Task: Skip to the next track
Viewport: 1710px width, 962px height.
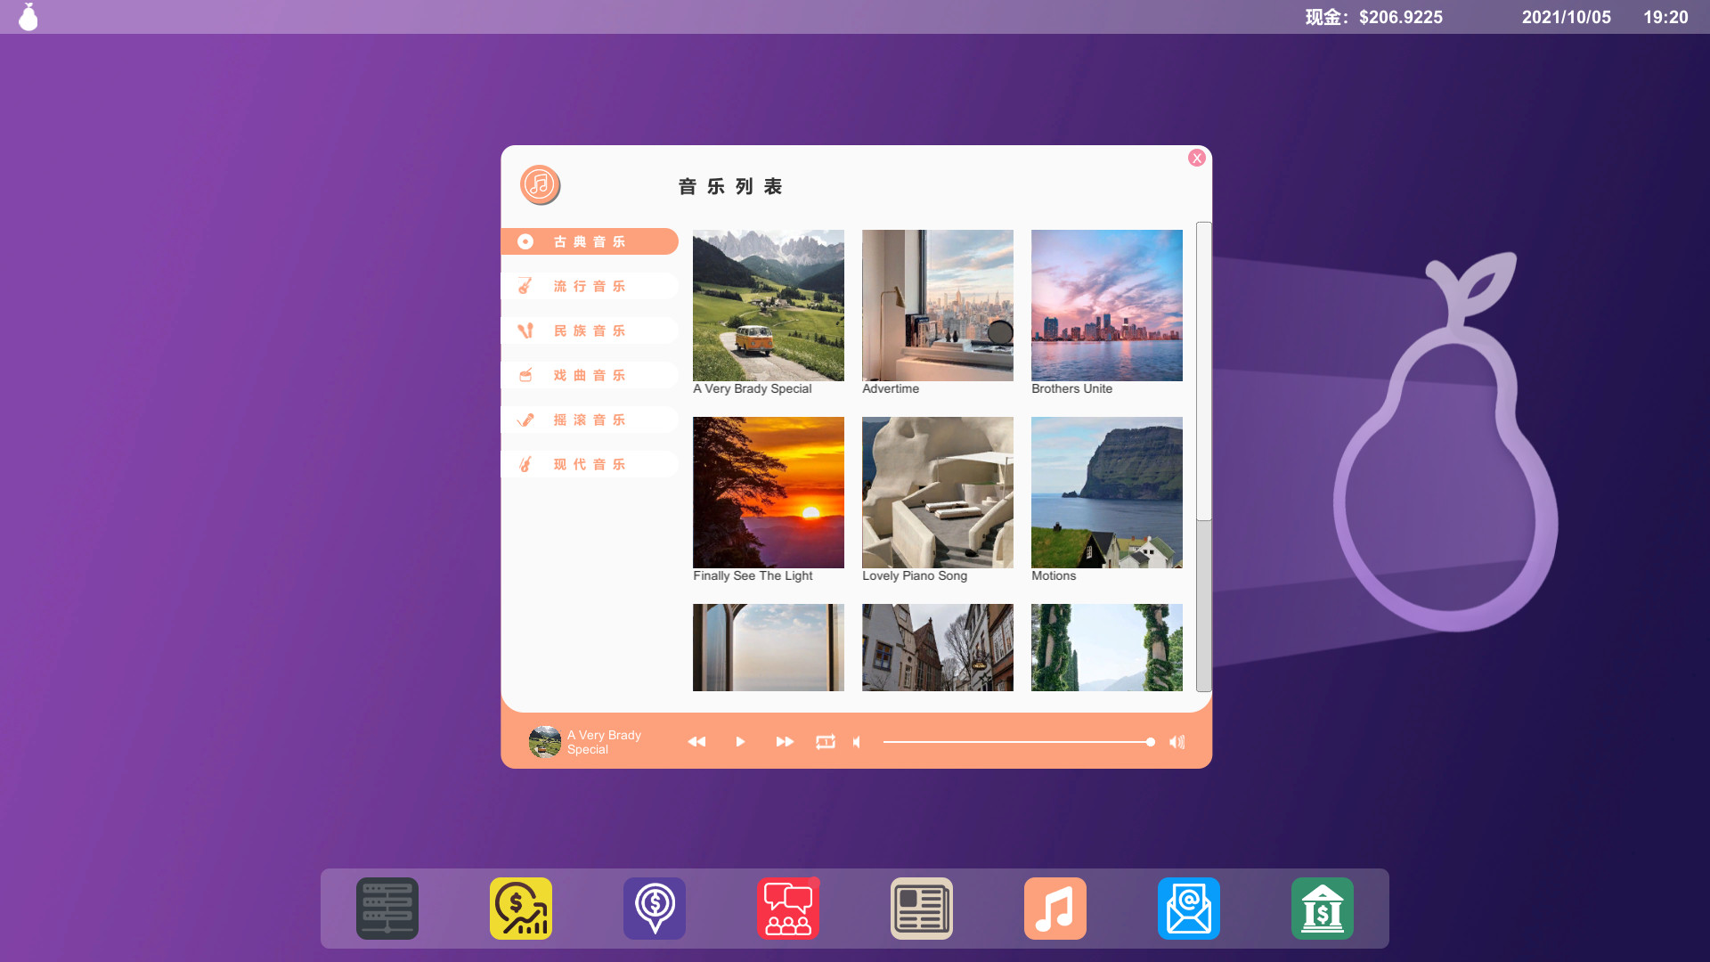Action: (784, 741)
